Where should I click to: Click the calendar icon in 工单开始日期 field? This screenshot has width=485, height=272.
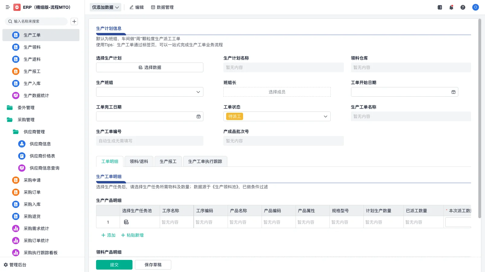click(x=453, y=92)
